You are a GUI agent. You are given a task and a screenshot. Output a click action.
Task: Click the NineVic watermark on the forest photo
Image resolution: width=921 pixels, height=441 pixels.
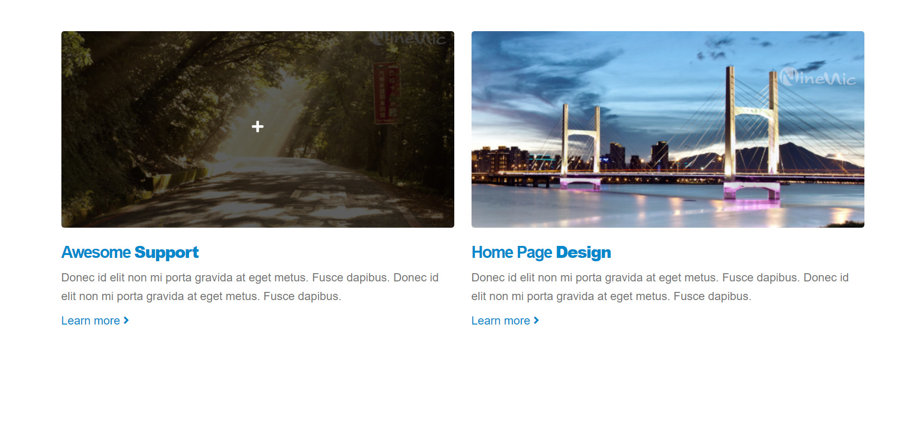point(408,38)
